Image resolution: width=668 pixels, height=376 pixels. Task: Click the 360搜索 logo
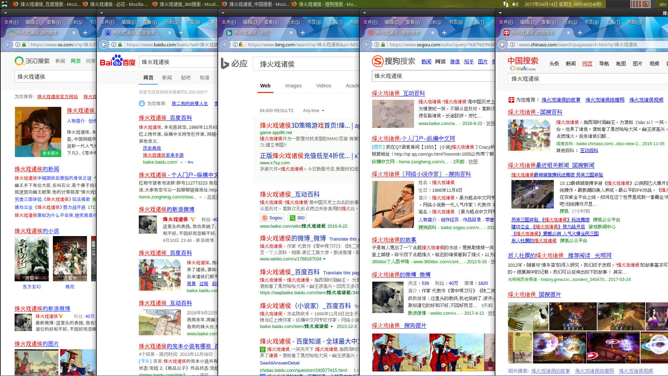point(32,61)
